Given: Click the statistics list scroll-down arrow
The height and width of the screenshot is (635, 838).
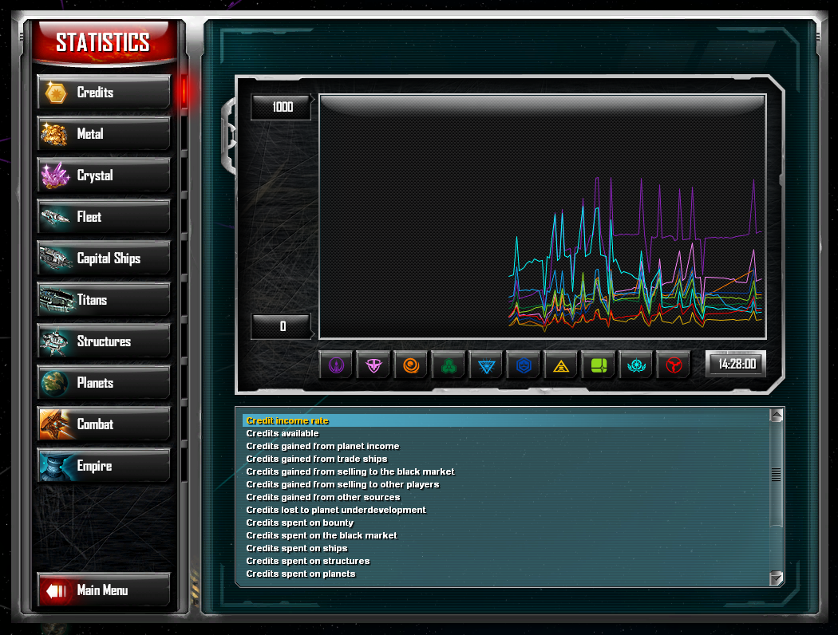Looking at the screenshot, I should [x=776, y=578].
